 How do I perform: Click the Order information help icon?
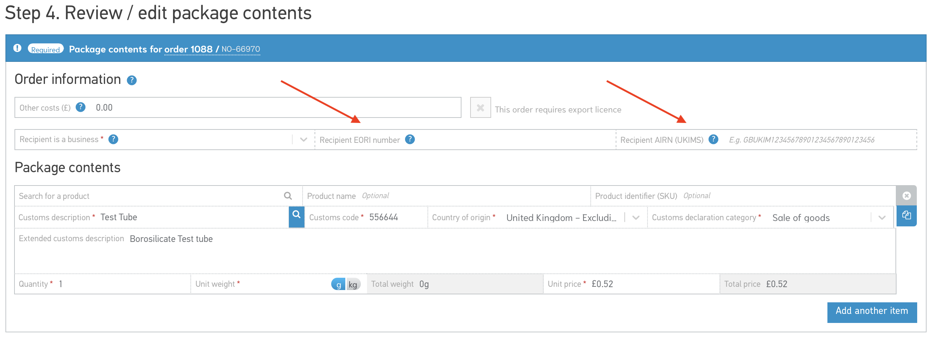click(131, 80)
